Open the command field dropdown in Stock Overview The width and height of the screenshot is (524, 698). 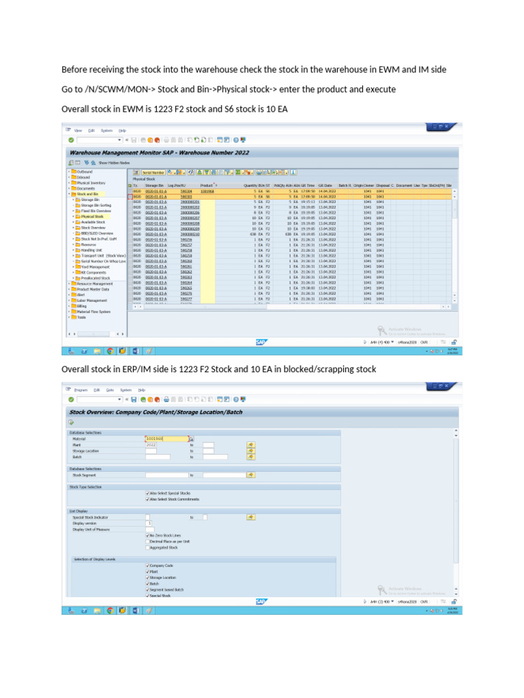click(x=119, y=399)
